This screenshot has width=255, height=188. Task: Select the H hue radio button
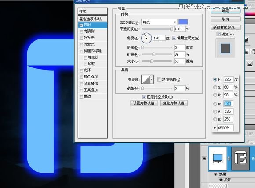[x=215, y=80]
